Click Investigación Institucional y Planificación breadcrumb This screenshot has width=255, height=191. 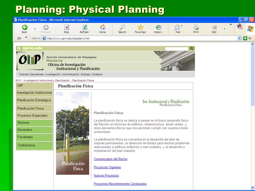46,81
